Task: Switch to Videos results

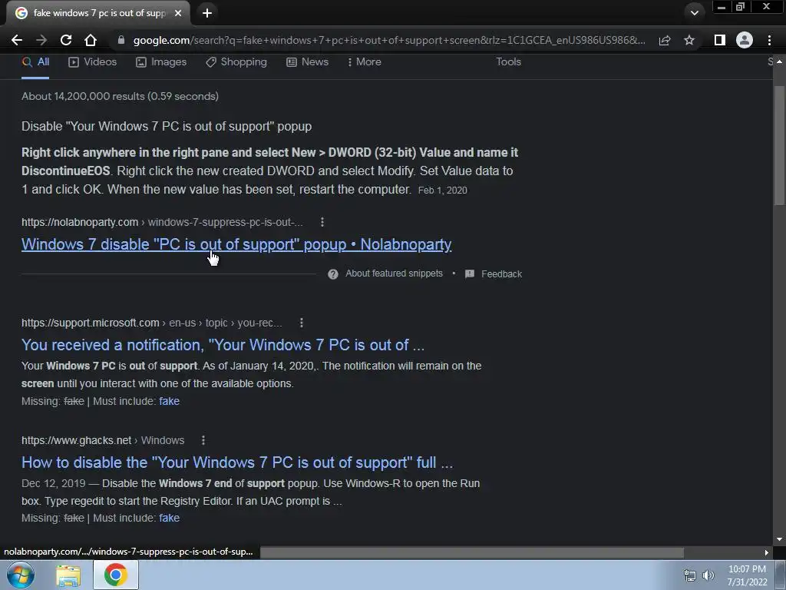Action: [x=93, y=61]
